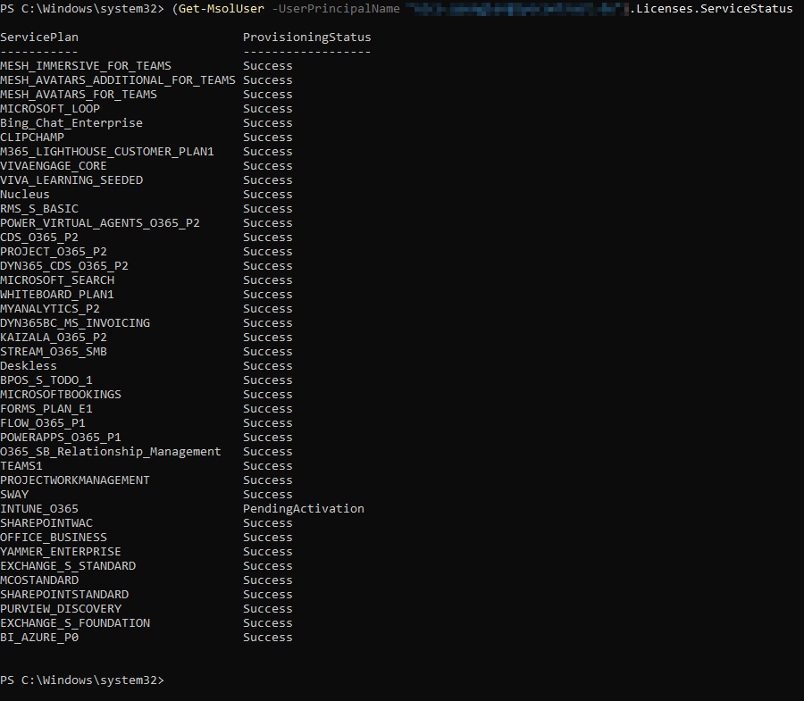Click Success status beside Nucleus
This screenshot has height=701, width=804.
pyautogui.click(x=268, y=195)
